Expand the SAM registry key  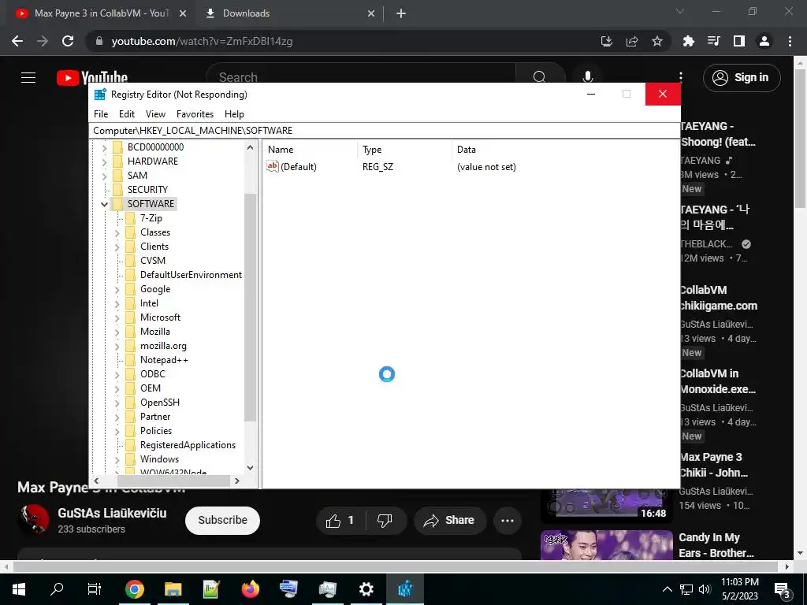tap(105, 176)
